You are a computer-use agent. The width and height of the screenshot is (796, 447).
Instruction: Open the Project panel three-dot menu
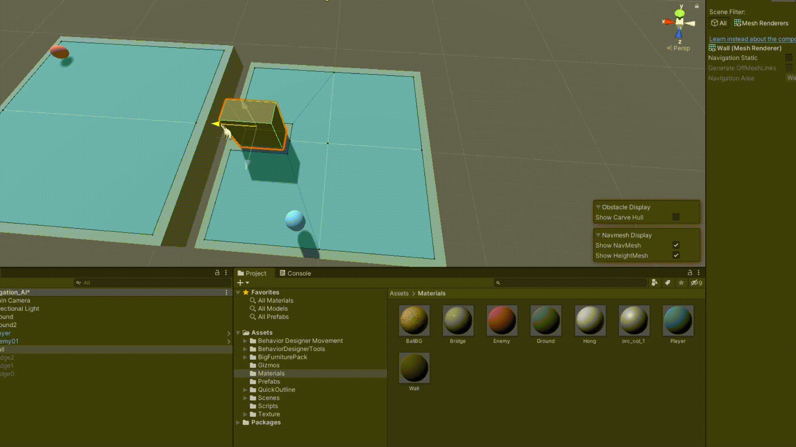click(x=699, y=273)
